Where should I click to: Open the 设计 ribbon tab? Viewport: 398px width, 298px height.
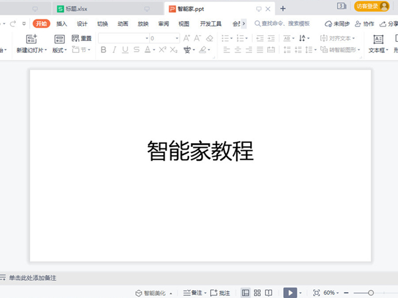pos(82,24)
